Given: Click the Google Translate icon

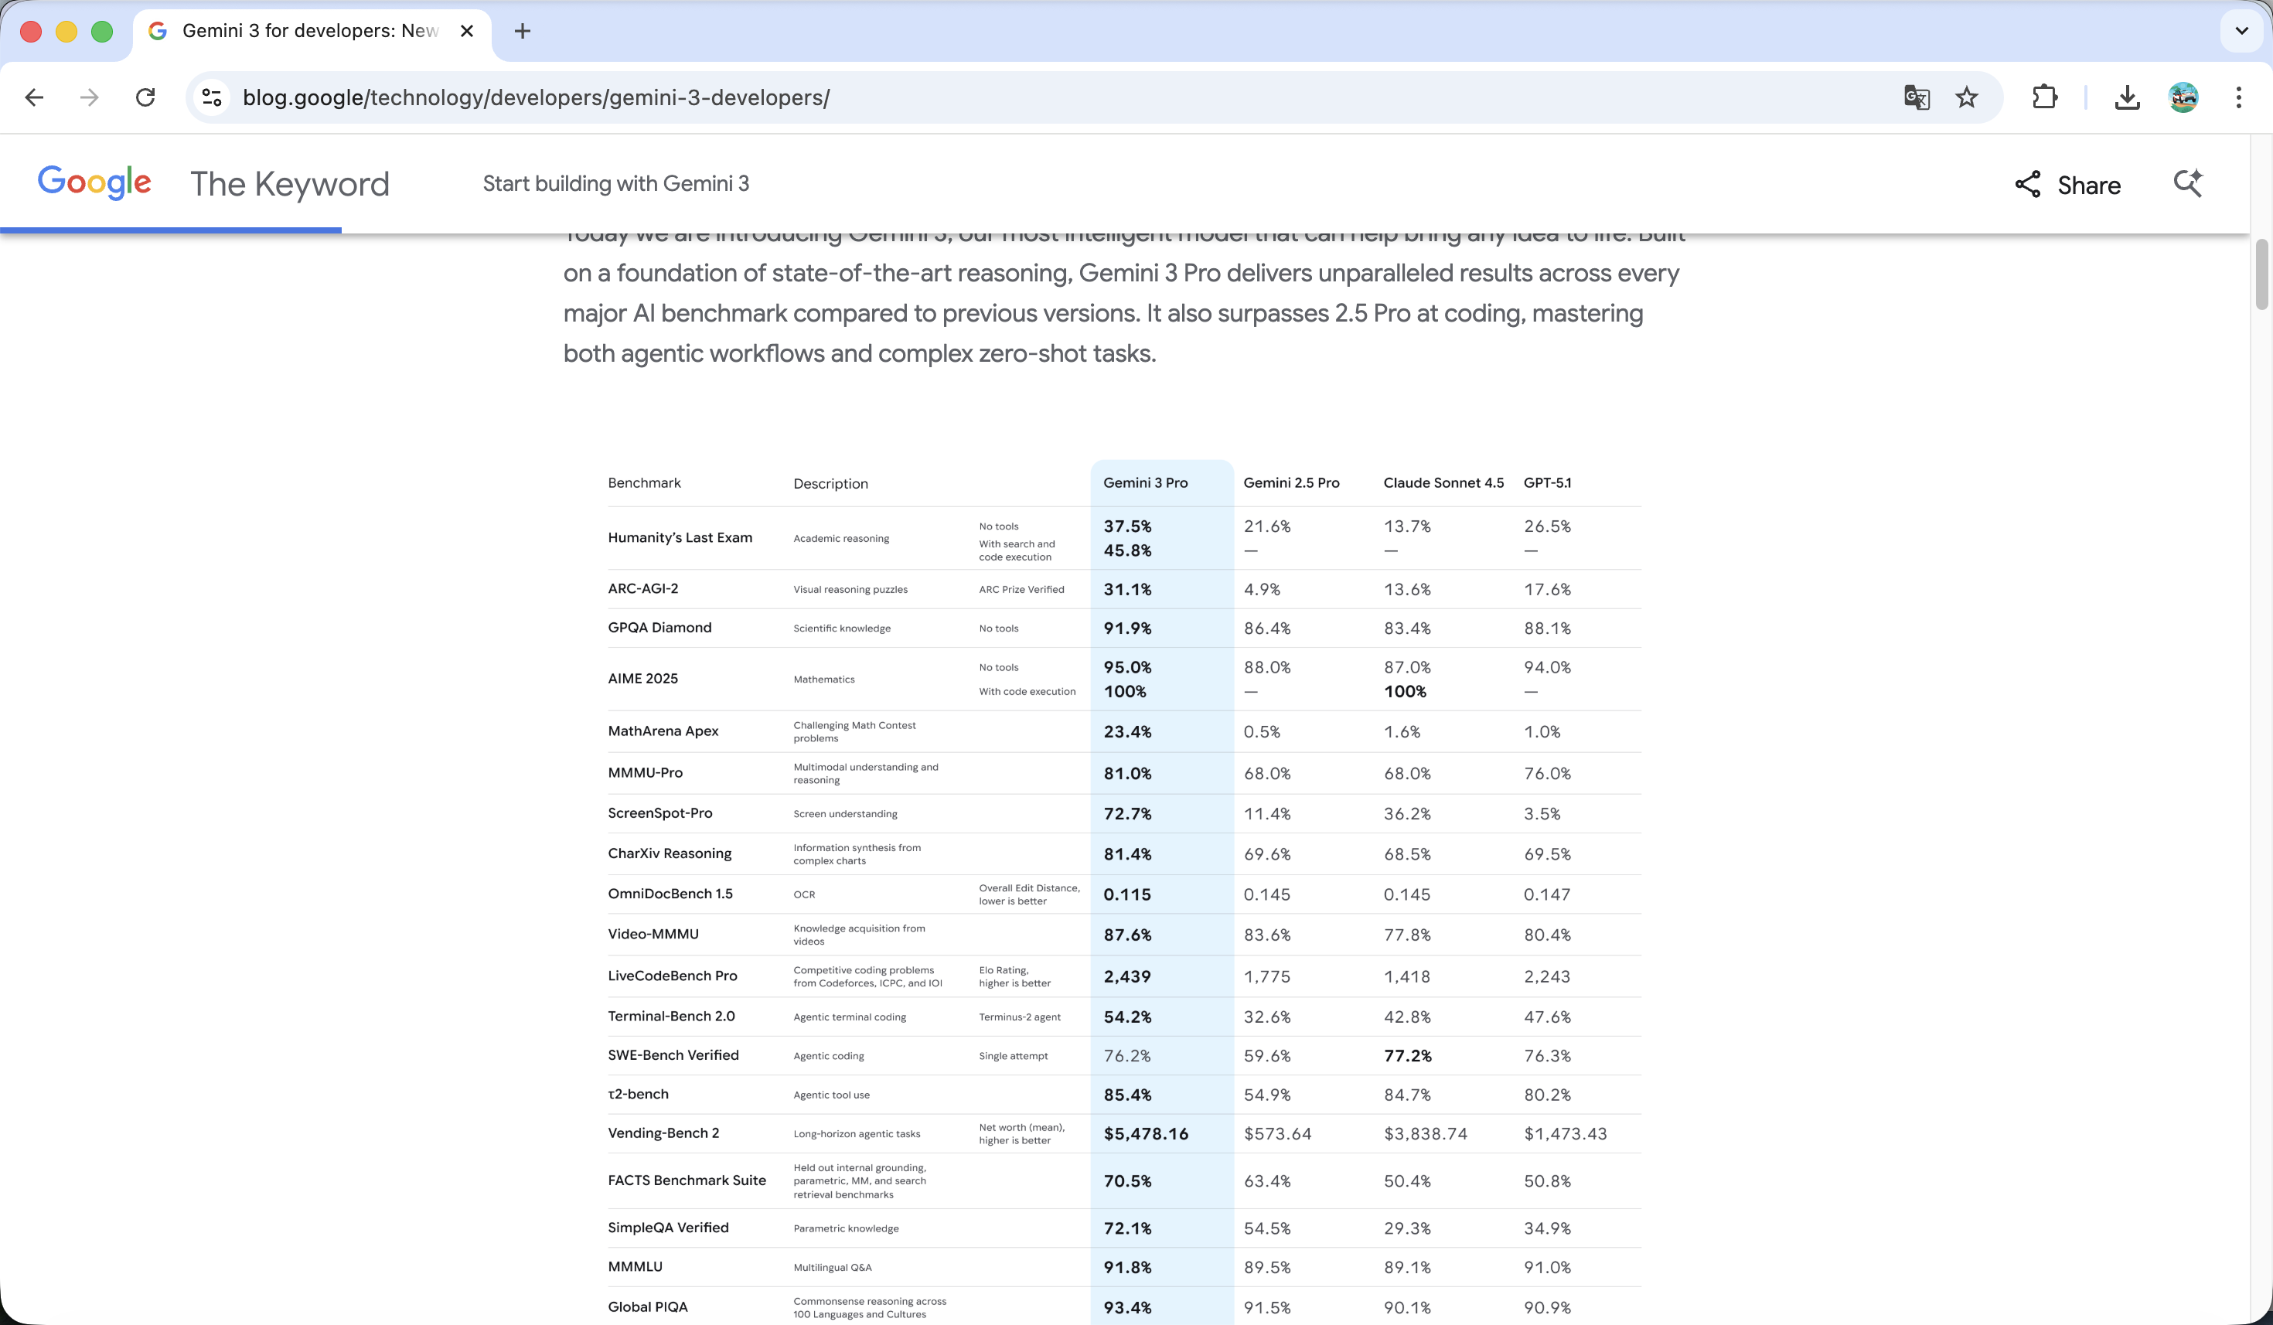Looking at the screenshot, I should [x=1917, y=97].
